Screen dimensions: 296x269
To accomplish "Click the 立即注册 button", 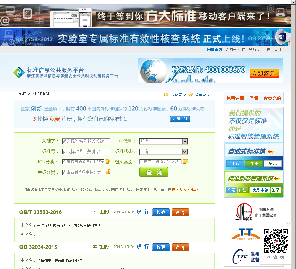I will tap(180, 119).
